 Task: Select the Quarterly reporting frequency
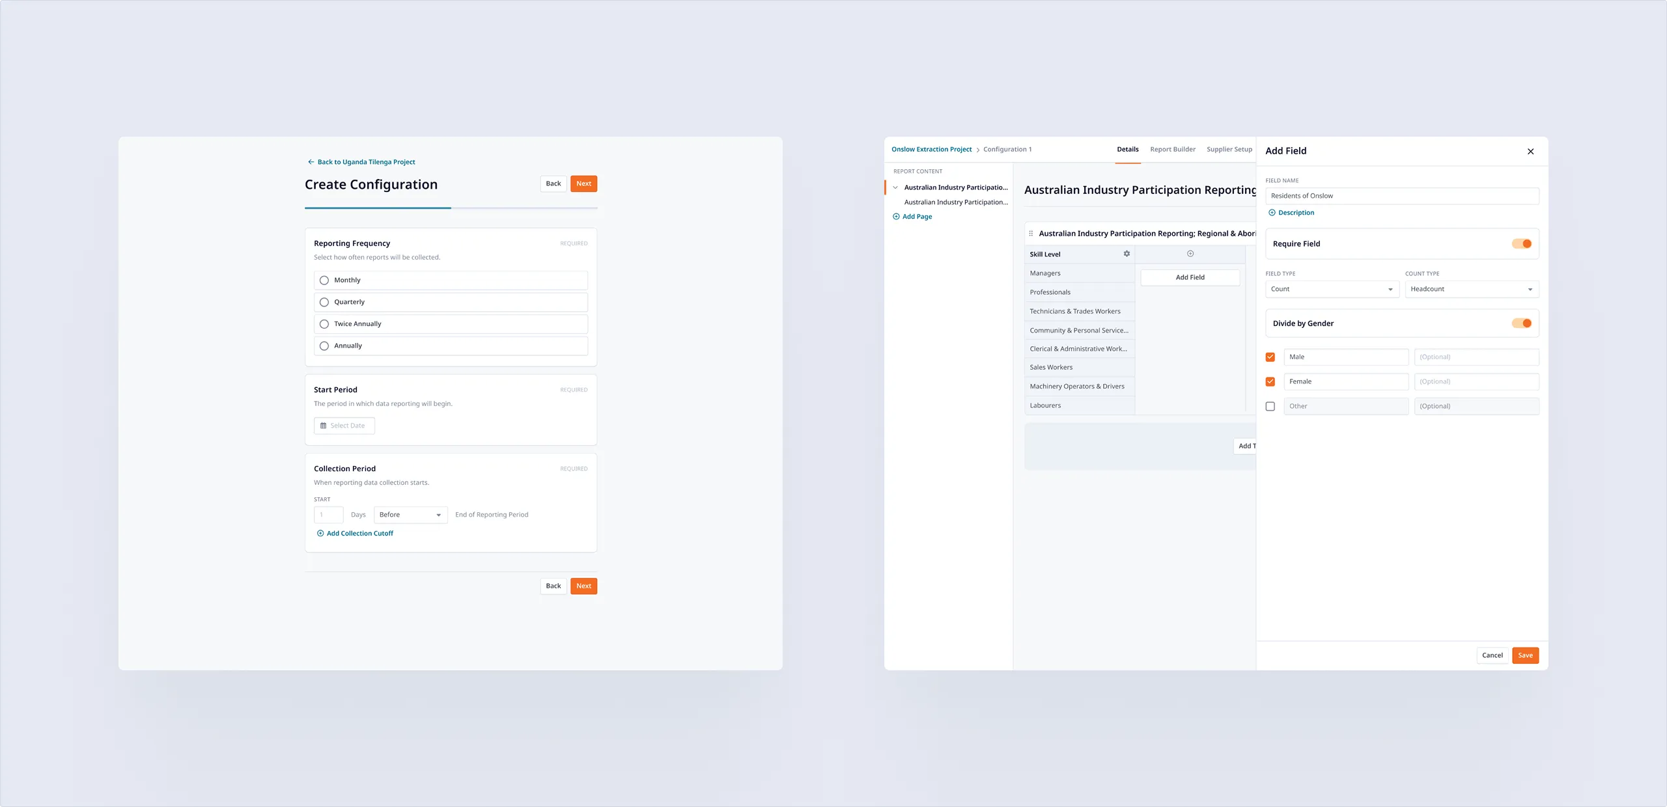pyautogui.click(x=324, y=302)
